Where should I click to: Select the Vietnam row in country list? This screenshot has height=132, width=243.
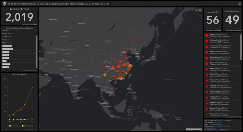coord(18,64)
